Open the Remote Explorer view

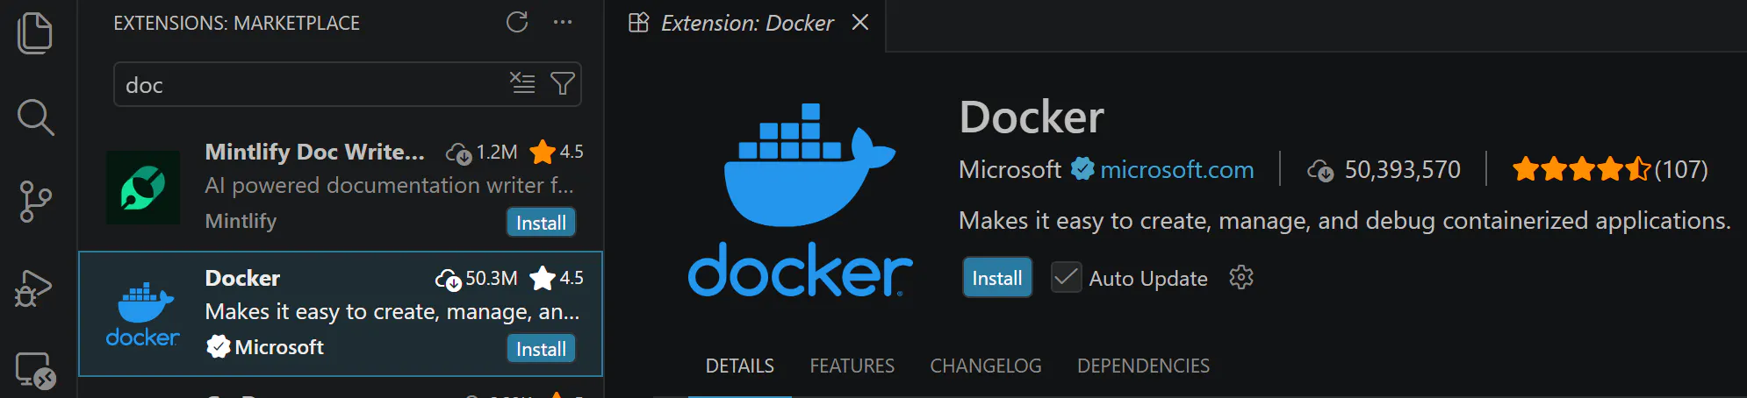pos(35,370)
